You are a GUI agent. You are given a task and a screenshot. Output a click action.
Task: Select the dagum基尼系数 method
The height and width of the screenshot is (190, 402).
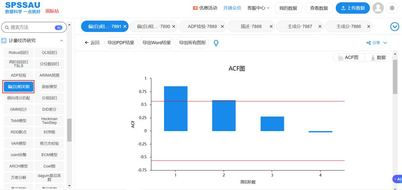[x=49, y=177]
